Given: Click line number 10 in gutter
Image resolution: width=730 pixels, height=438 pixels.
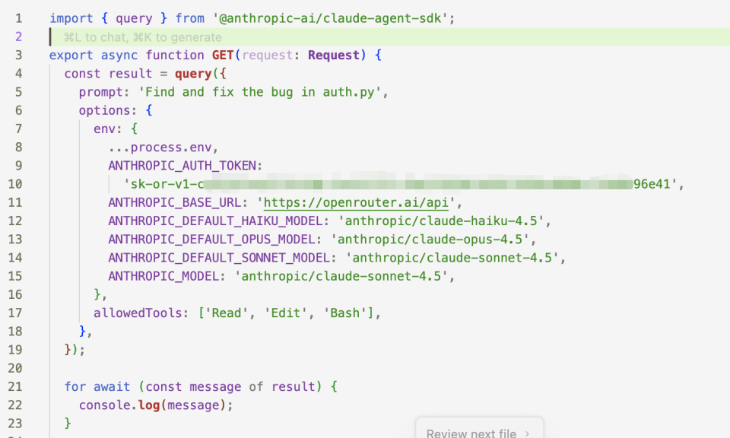Looking at the screenshot, I should pos(15,184).
